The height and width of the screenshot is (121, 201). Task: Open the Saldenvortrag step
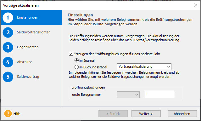pos(28,77)
